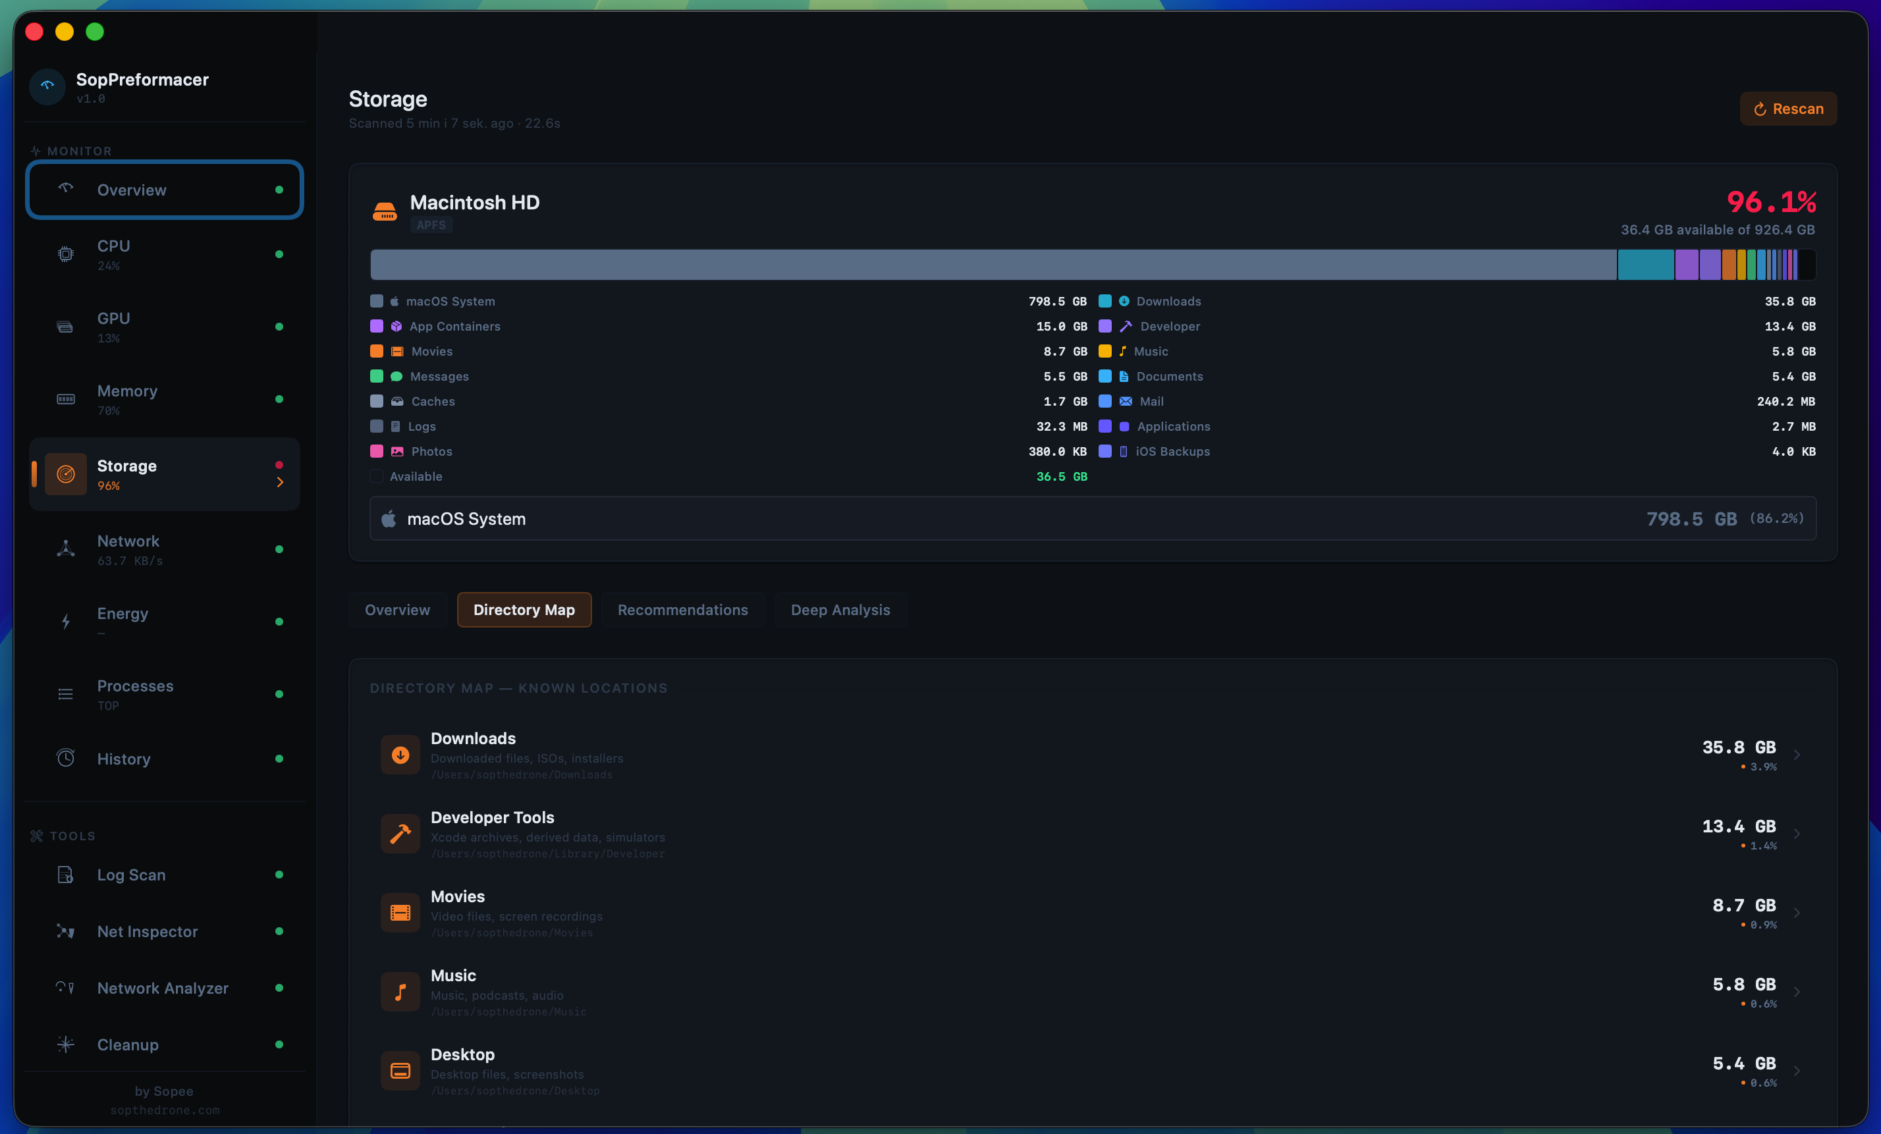Screen dimensions: 1881x1134
Task: Expand the Storage sidebar entry chevron
Action: click(x=280, y=482)
